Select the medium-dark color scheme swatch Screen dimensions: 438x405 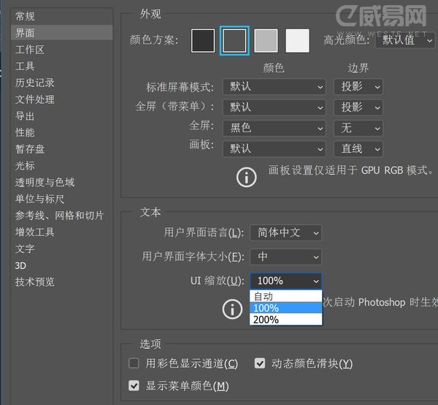click(x=234, y=41)
